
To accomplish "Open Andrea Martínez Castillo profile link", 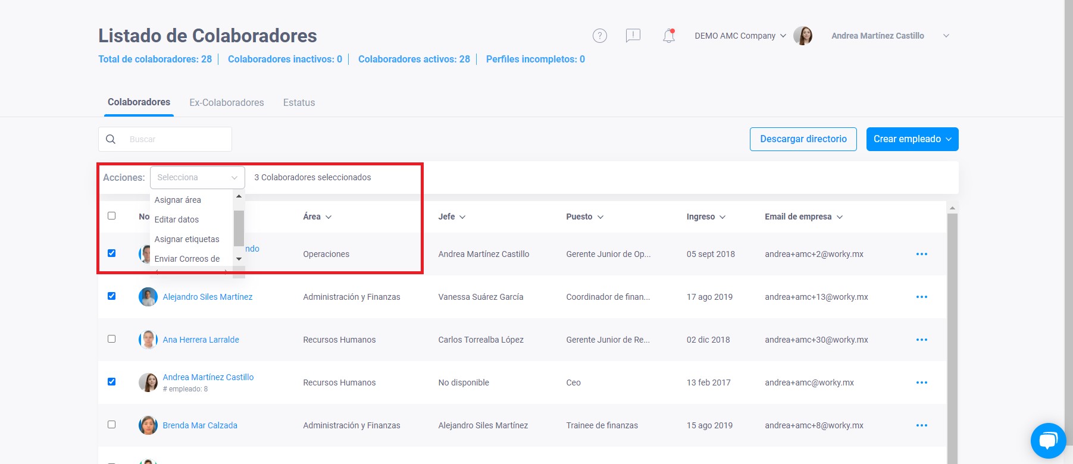I will tap(208, 377).
